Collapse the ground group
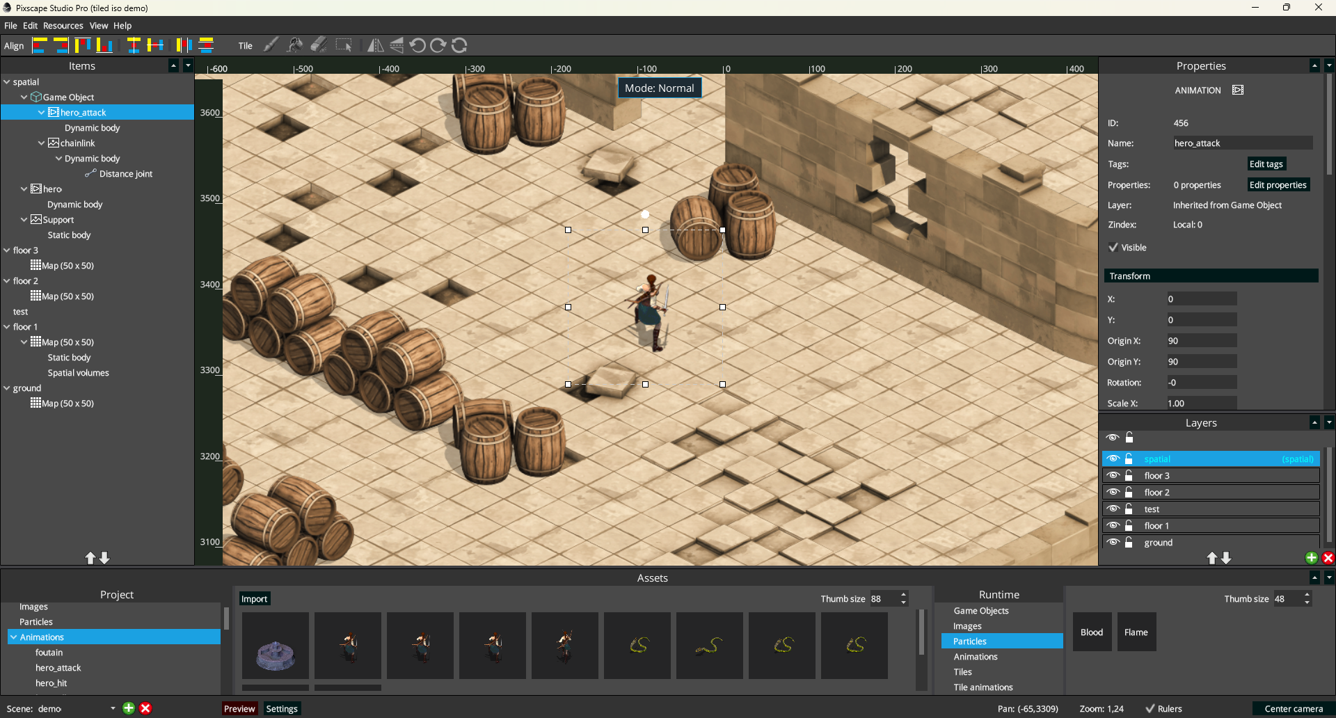This screenshot has width=1336, height=718. pos(7,388)
